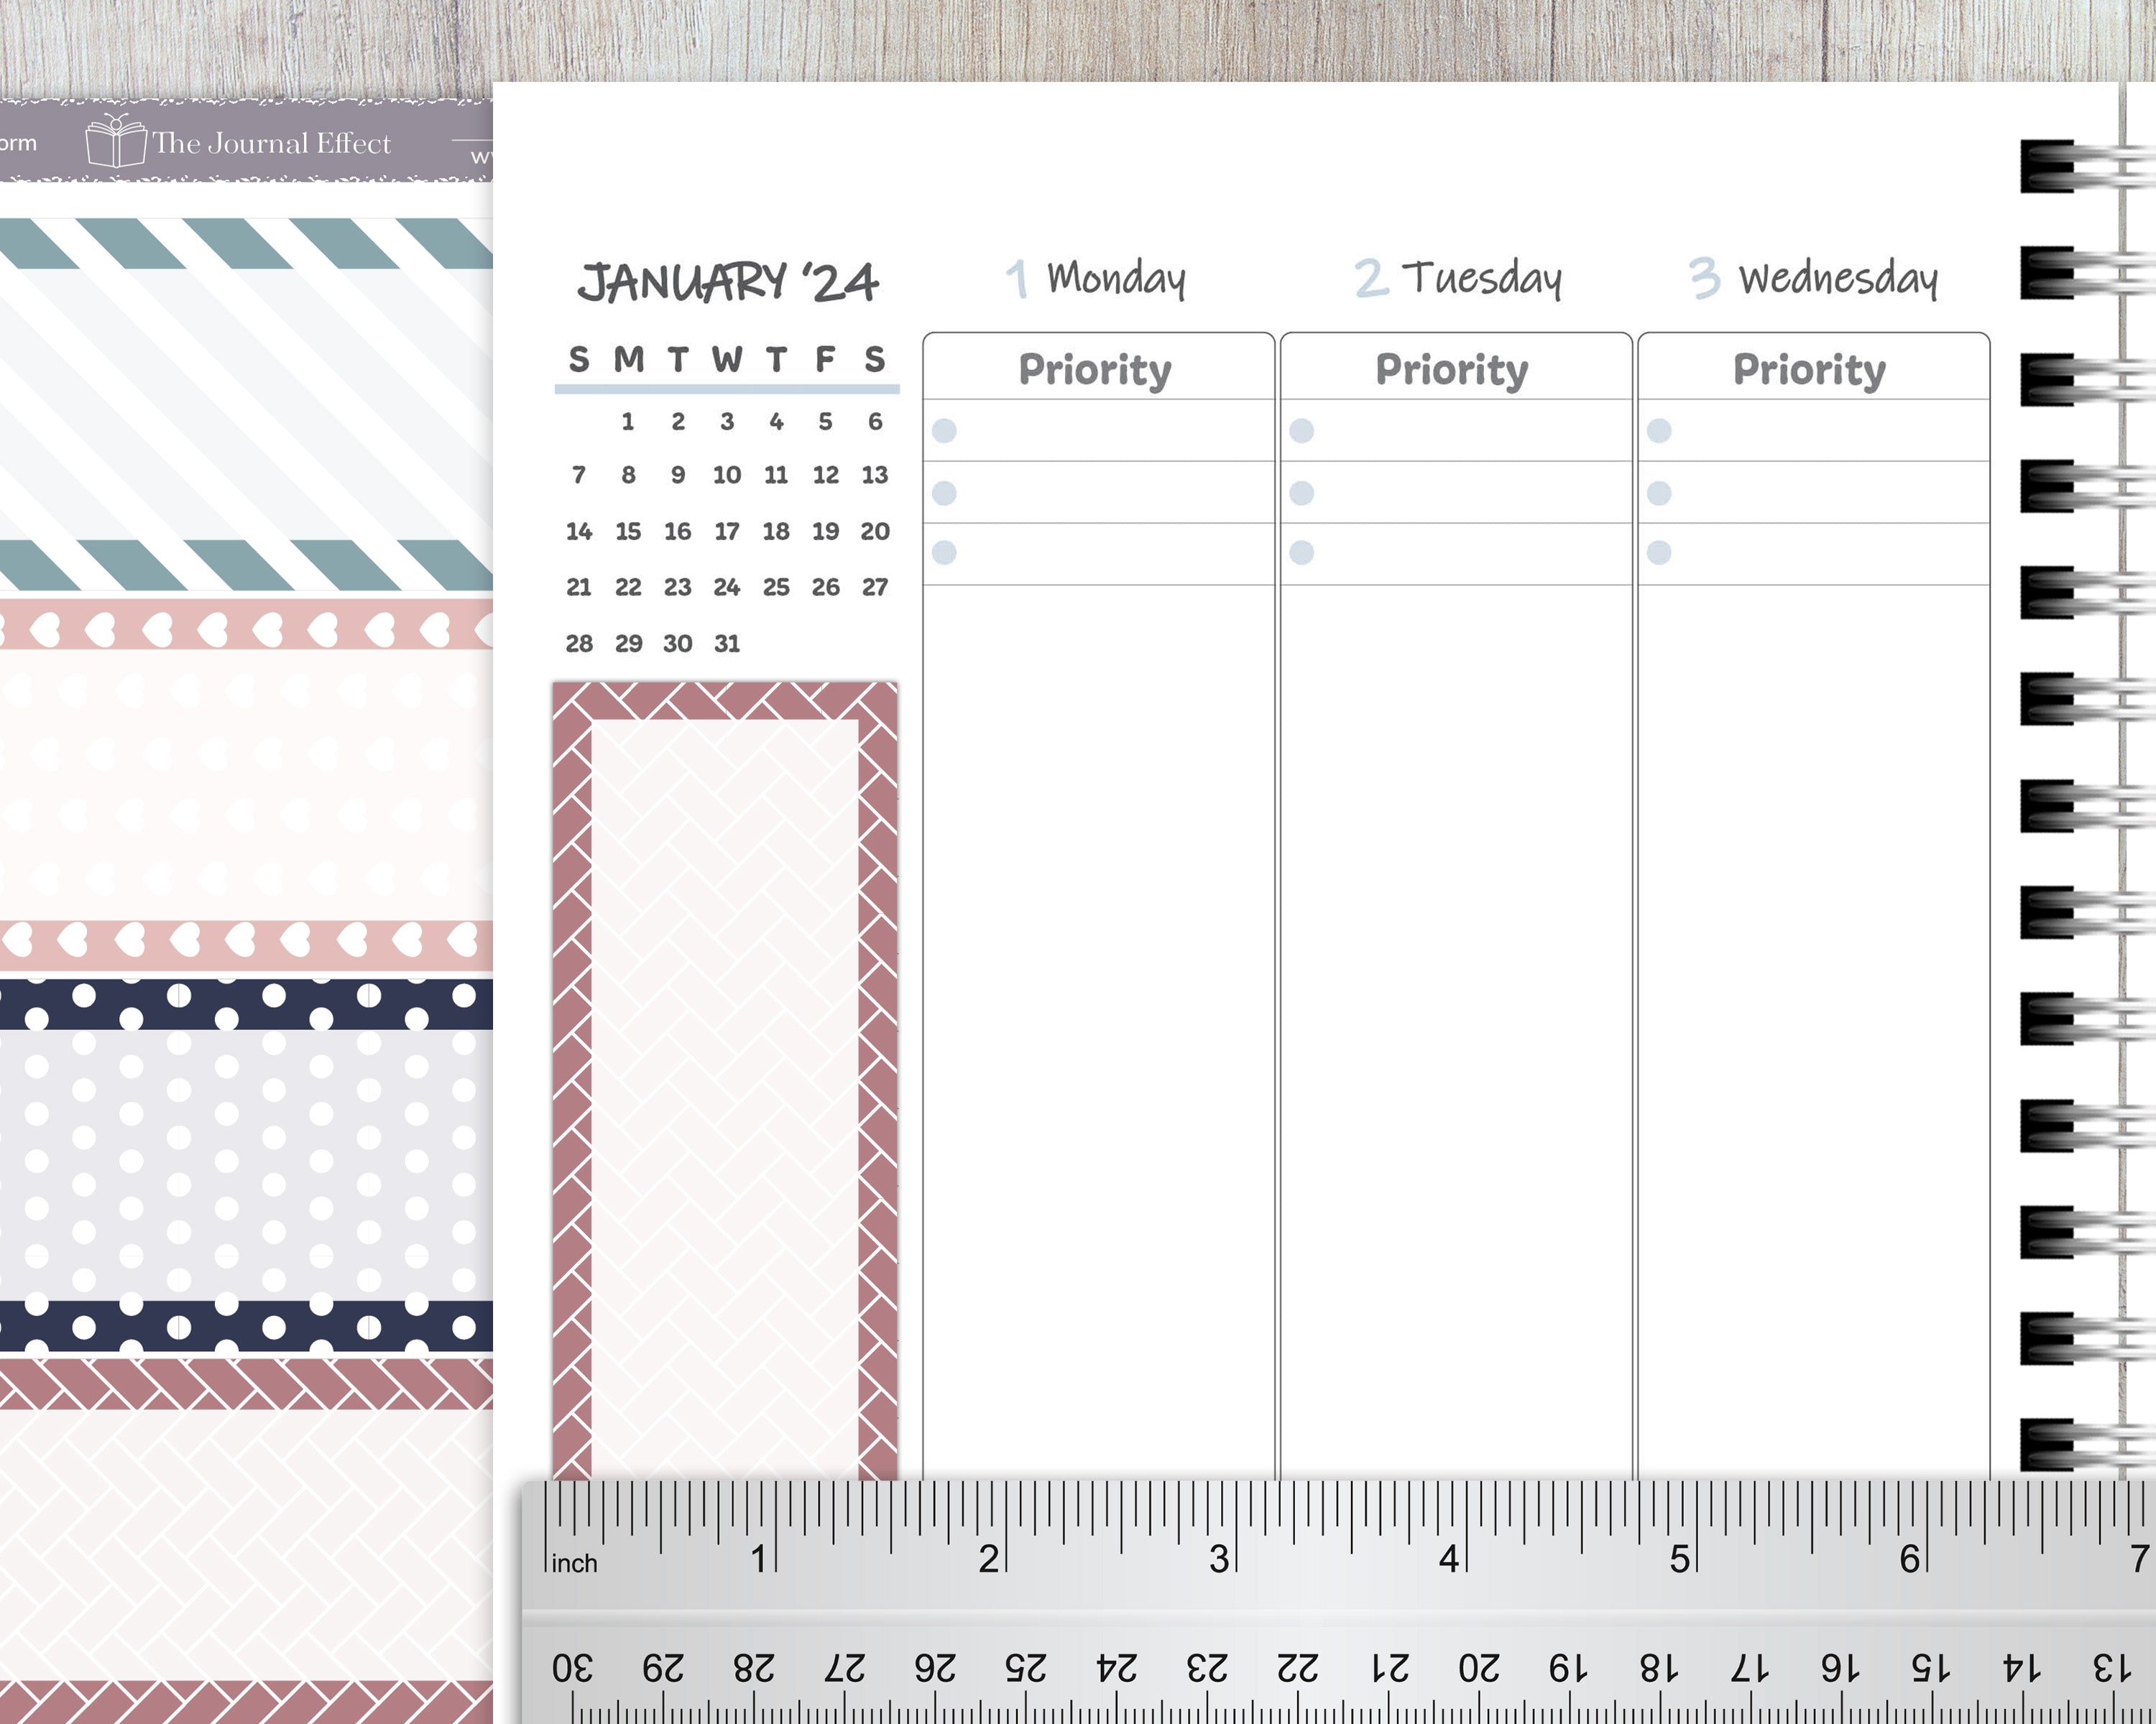
Task: Click the mauve herringbone box sticker on the planner
Action: [x=725, y=1081]
